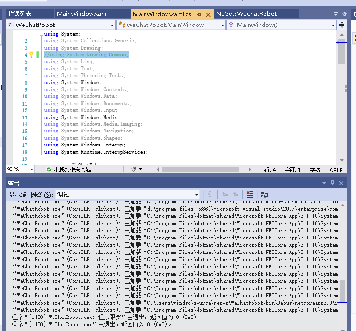This screenshot has width=356, height=331.
Task: Click the output vertical scrollbar thumb
Action: click(343, 291)
